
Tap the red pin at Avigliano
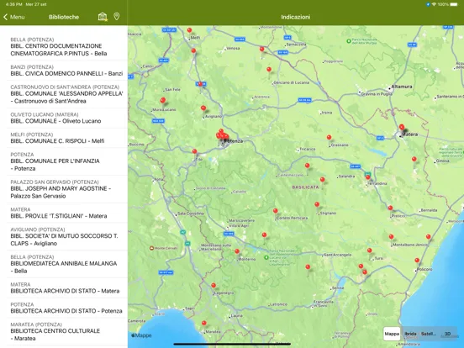point(203,108)
